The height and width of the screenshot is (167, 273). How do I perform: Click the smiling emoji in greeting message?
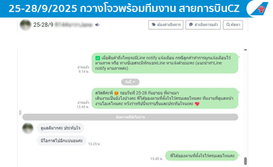(x=116, y=93)
